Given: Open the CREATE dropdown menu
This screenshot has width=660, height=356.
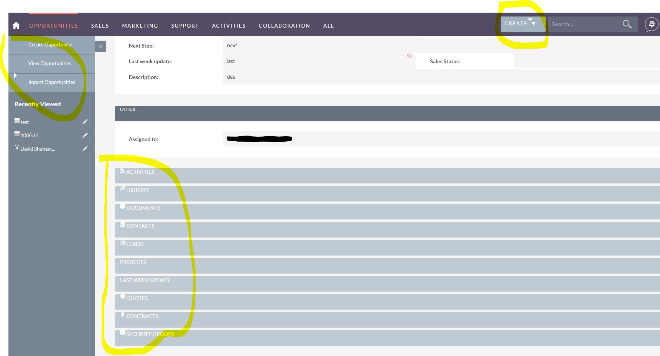Looking at the screenshot, I should [523, 24].
